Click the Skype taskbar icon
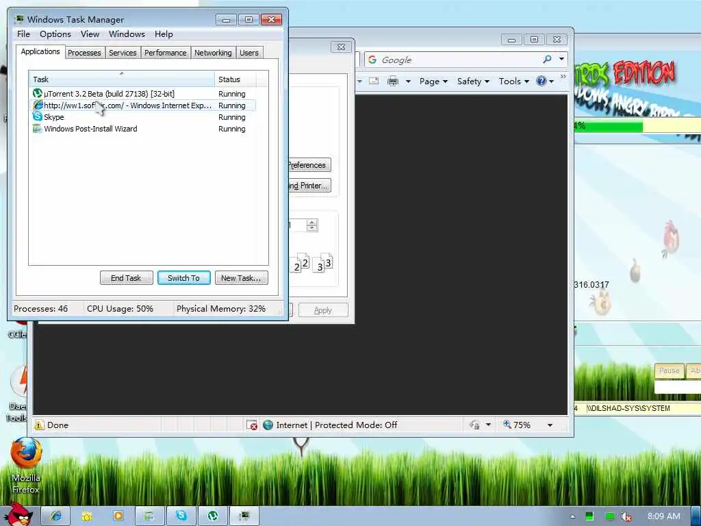This screenshot has height=526, width=701. click(181, 516)
